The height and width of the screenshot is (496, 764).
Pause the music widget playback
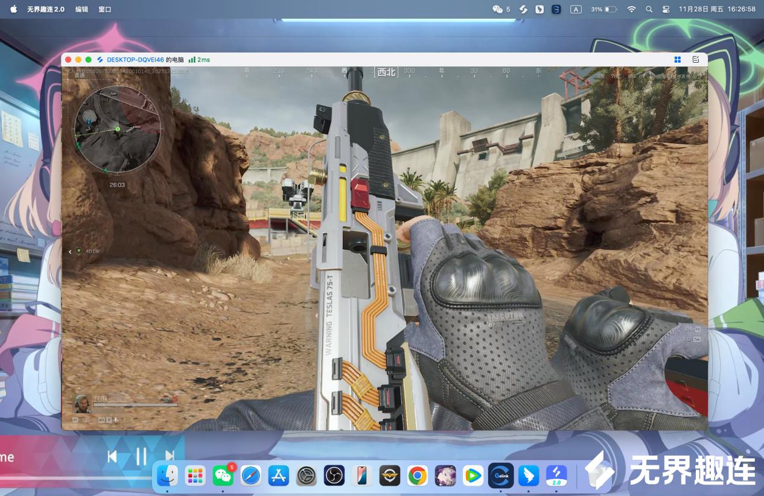pyautogui.click(x=141, y=456)
